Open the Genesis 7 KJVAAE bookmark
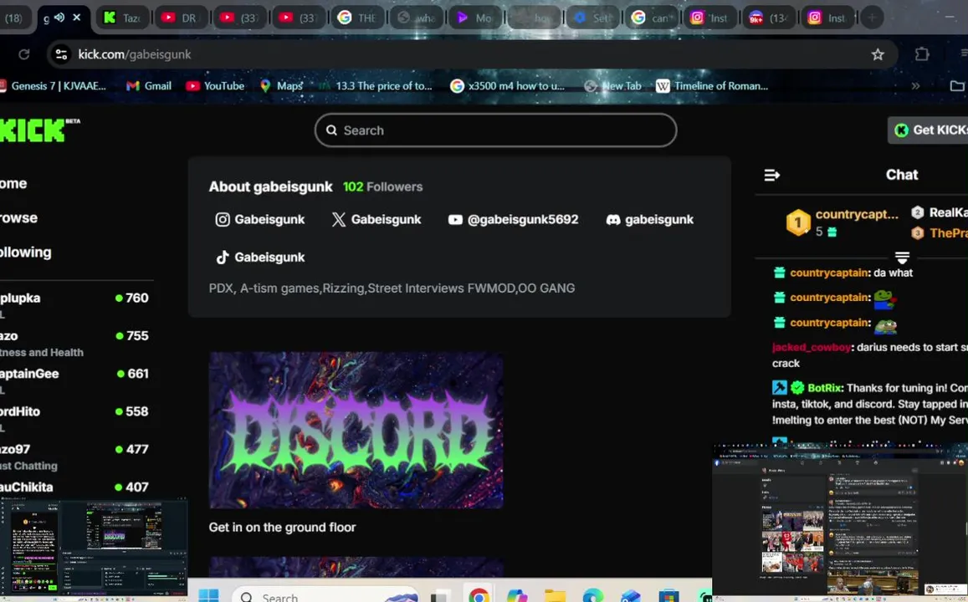This screenshot has width=968, height=602. (x=53, y=86)
